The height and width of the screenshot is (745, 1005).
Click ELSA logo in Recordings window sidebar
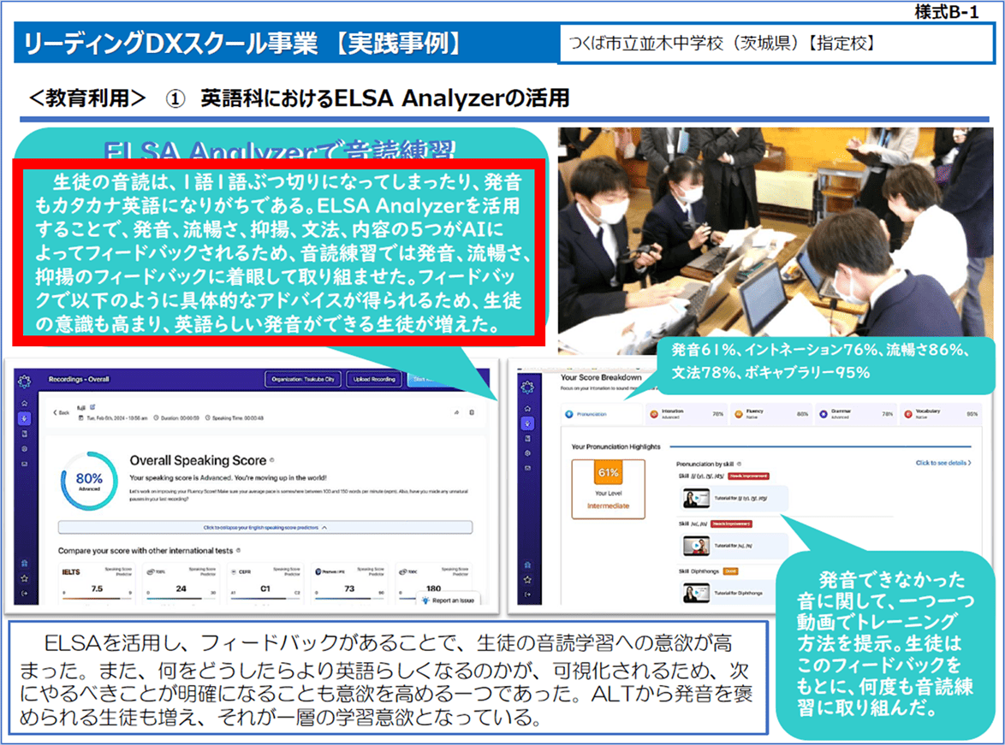[x=24, y=381]
